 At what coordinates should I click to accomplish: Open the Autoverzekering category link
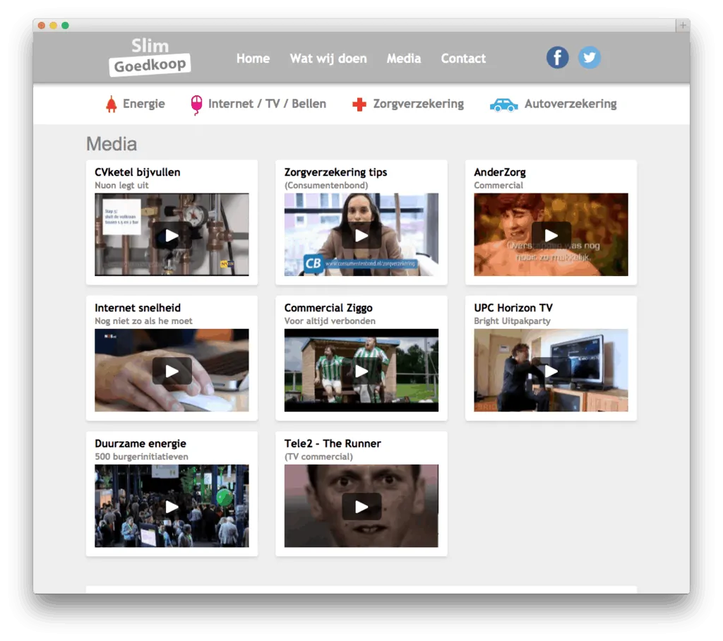click(570, 104)
